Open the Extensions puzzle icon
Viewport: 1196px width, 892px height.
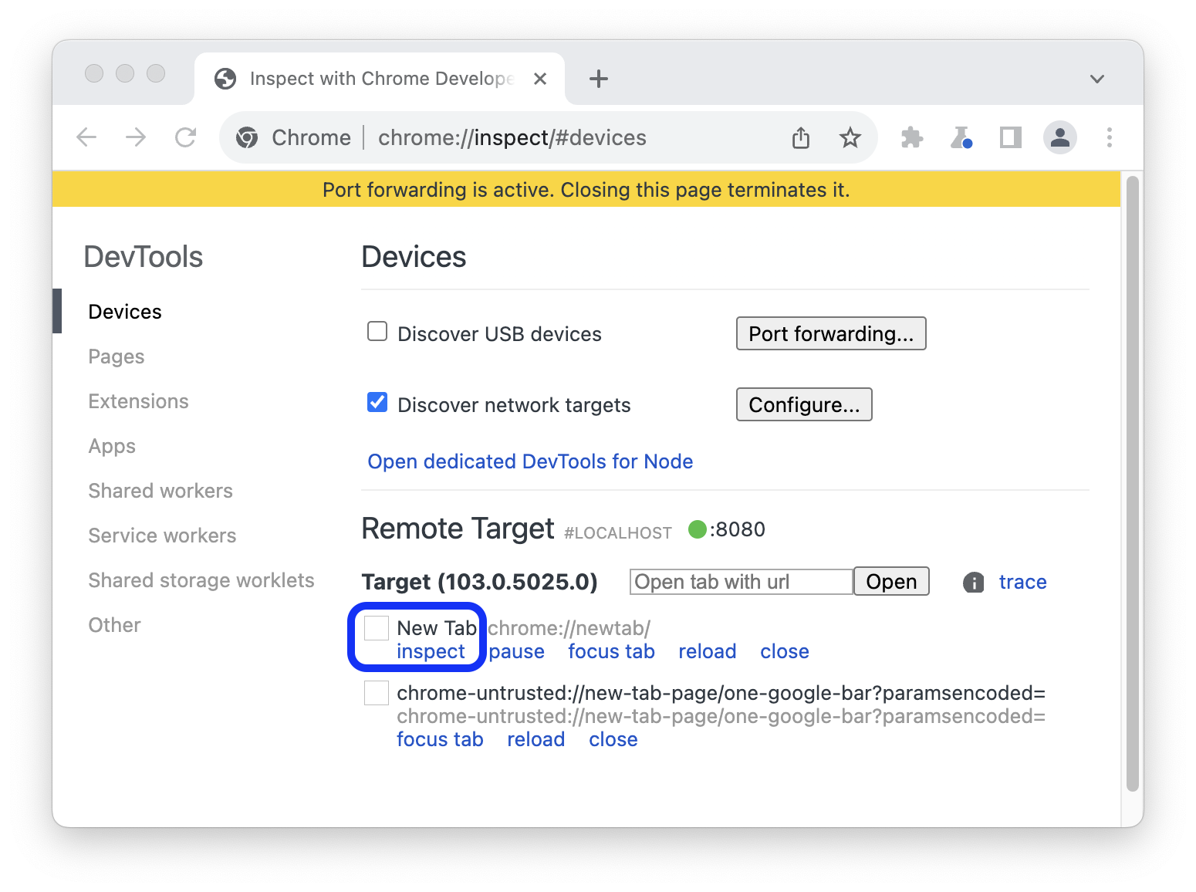coord(911,137)
